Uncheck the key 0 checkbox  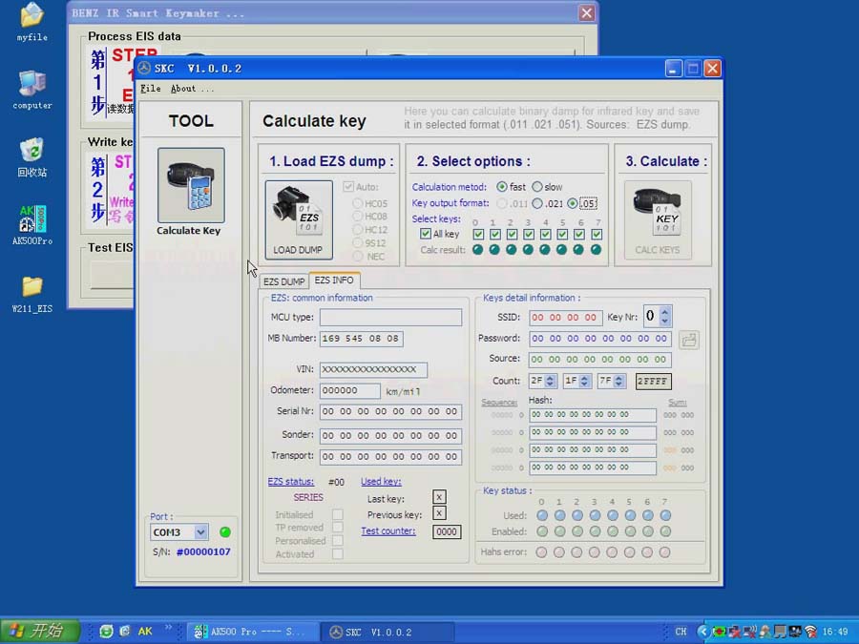[x=478, y=235]
